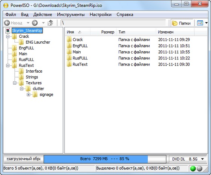Select Skyrim_SteamRip root node in tree
The image size is (211, 175).
point(27,30)
